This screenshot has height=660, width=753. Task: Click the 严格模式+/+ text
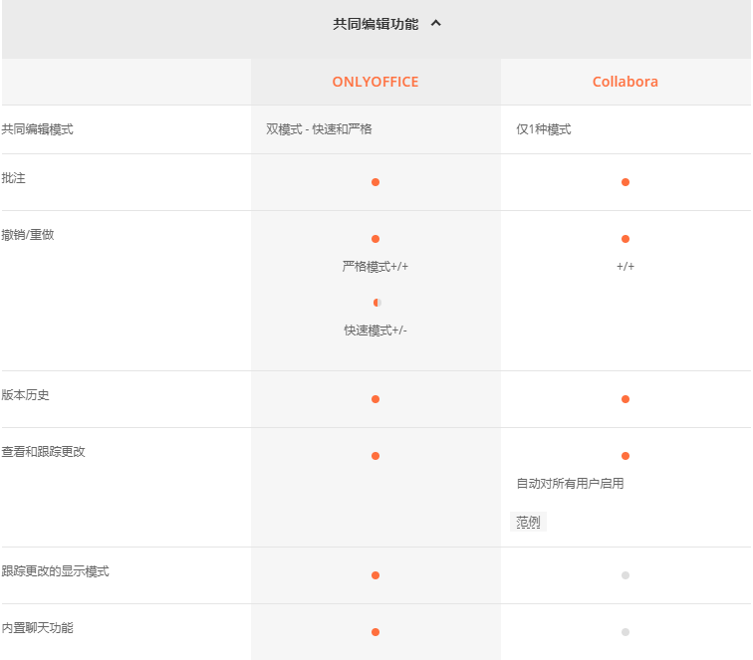376,267
